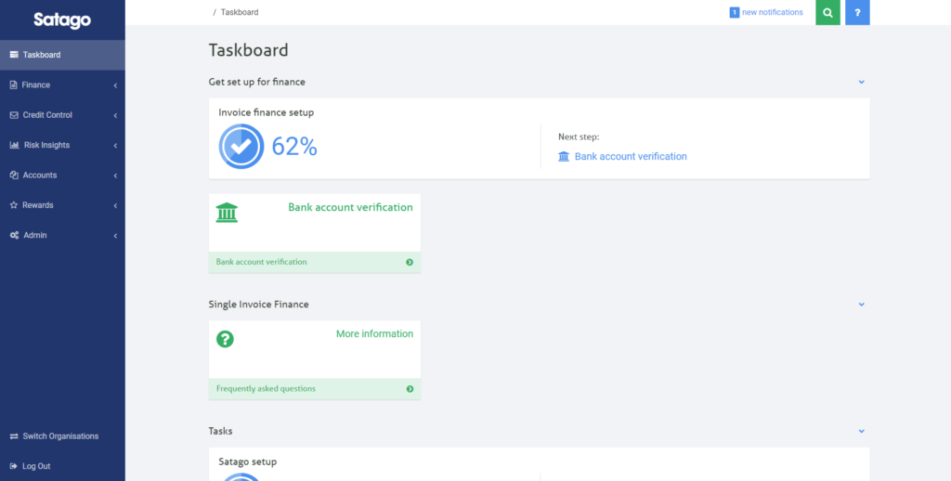Collapse the Single Invoice Finance section
This screenshot has height=481, width=951.
click(862, 305)
